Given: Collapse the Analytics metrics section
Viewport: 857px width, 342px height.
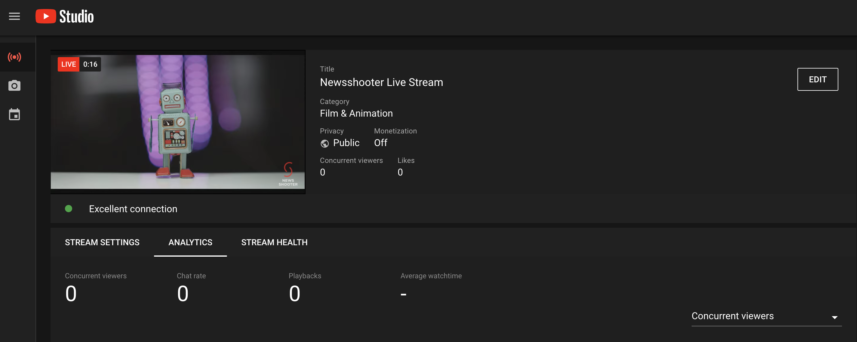Looking at the screenshot, I should tap(190, 242).
